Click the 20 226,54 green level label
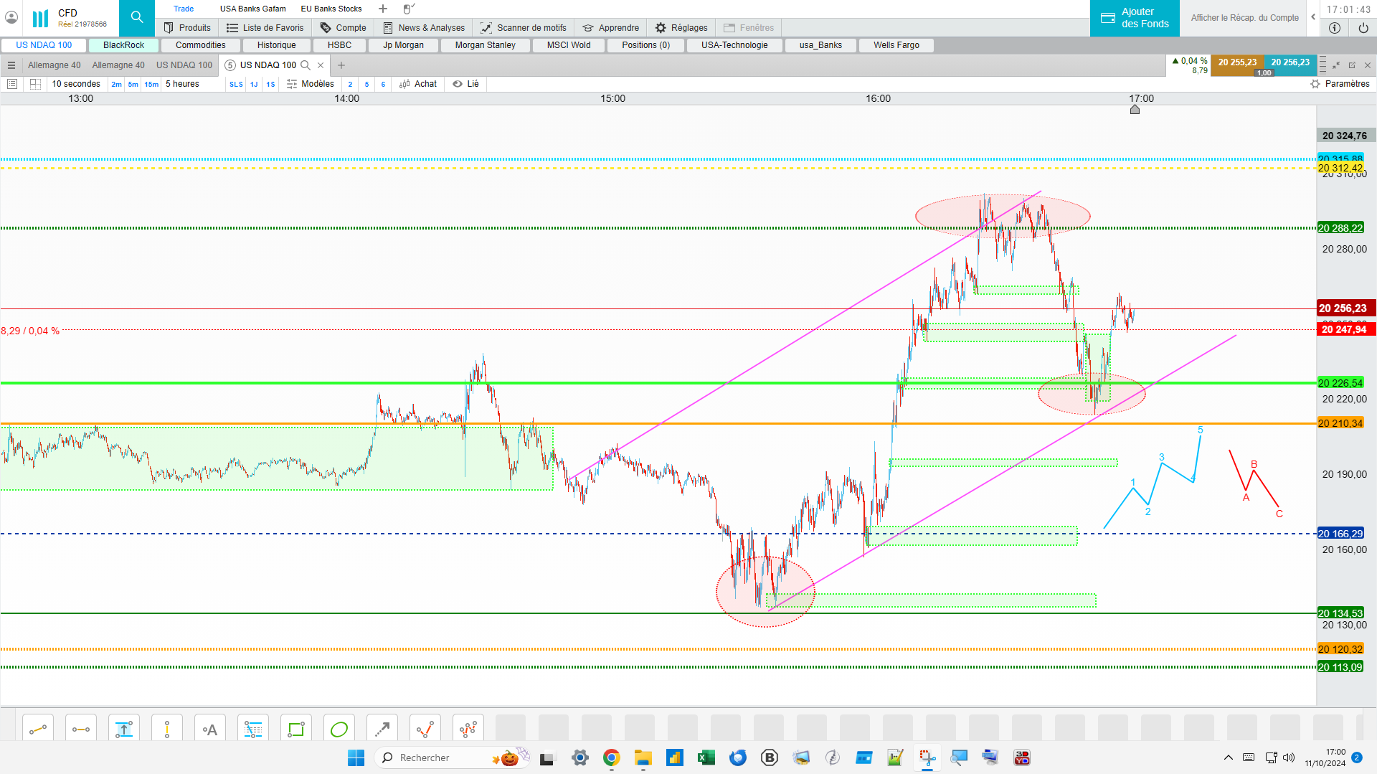Image resolution: width=1377 pixels, height=774 pixels. 1340,383
